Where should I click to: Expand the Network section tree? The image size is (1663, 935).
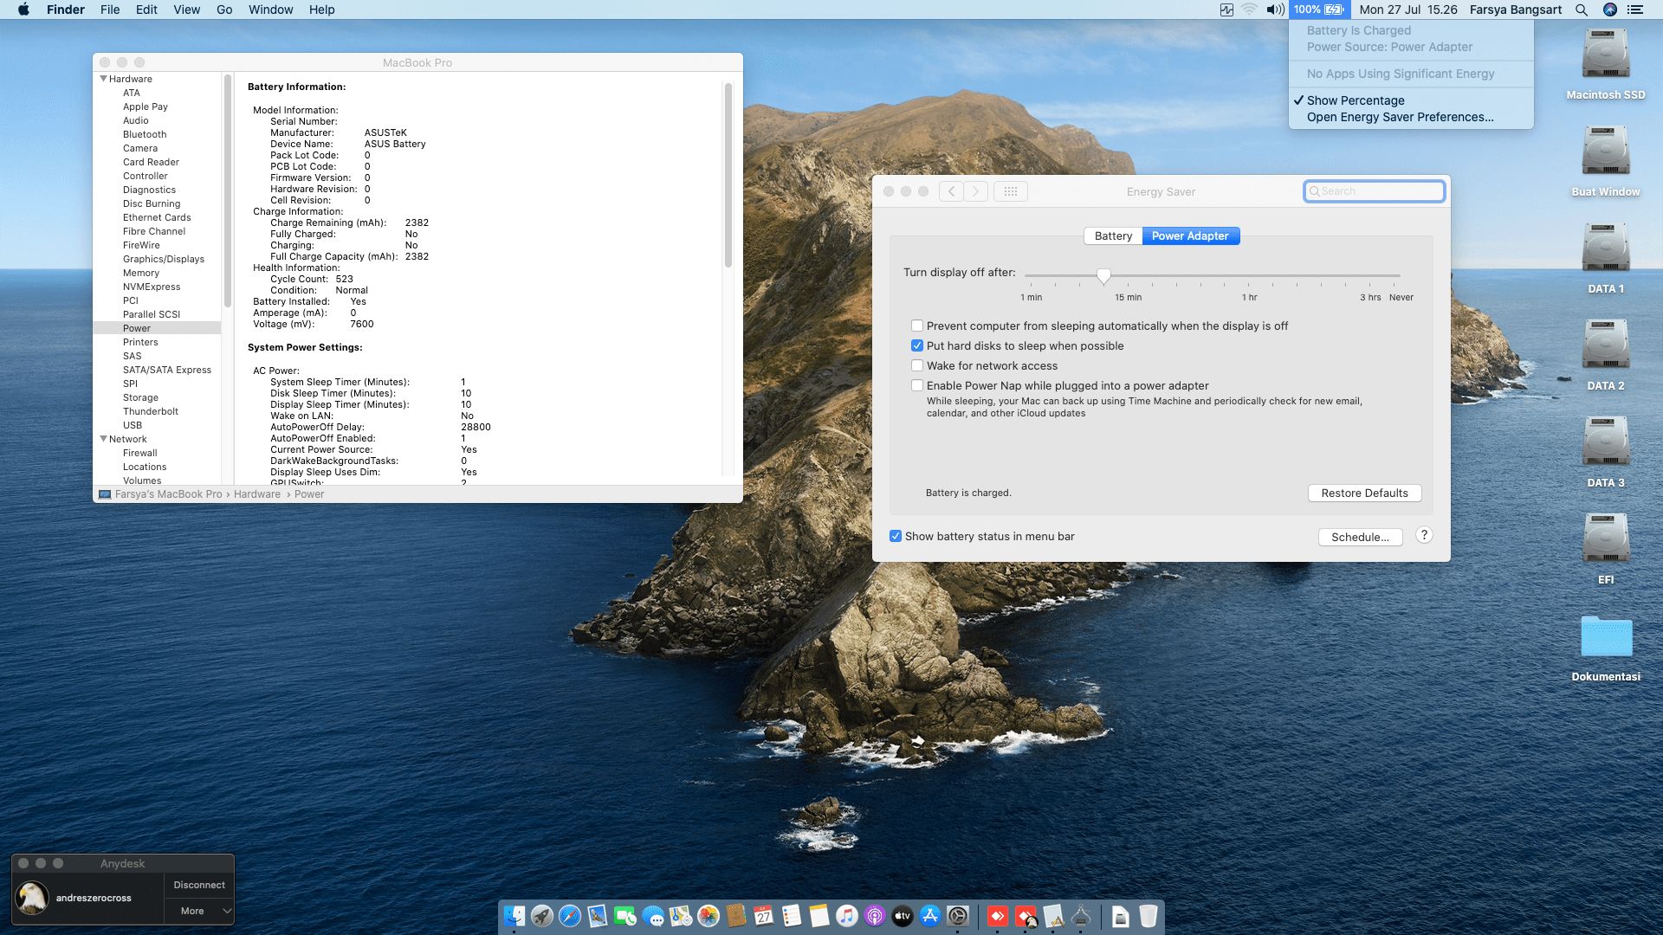point(103,439)
